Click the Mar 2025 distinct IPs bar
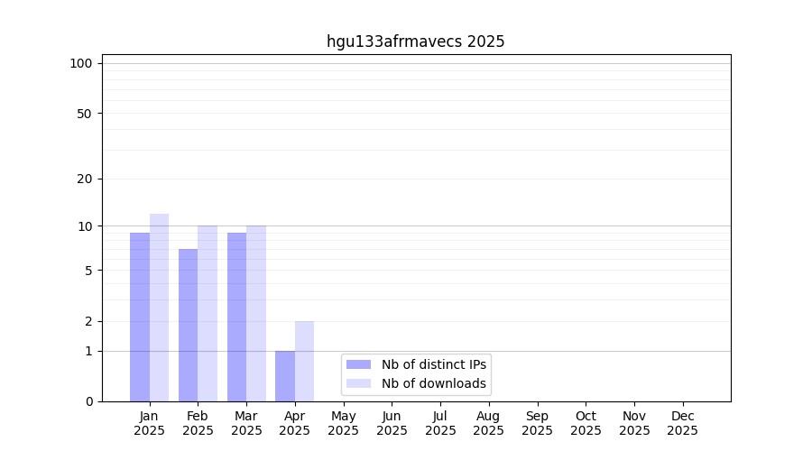 236,317
